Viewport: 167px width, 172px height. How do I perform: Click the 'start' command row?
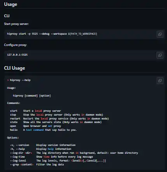(35, 111)
